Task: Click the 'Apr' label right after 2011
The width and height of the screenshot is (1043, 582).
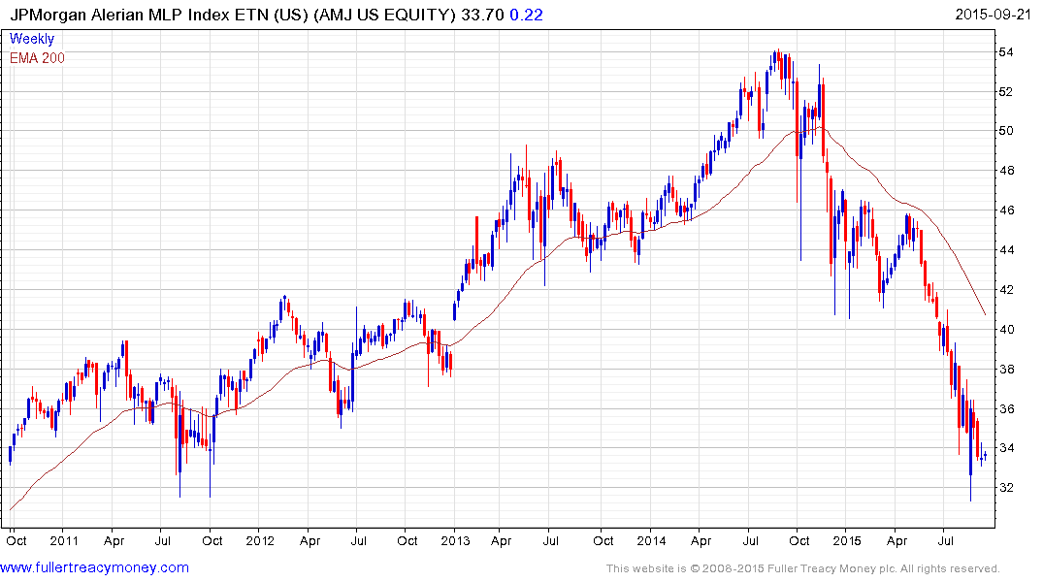Action: 114,540
